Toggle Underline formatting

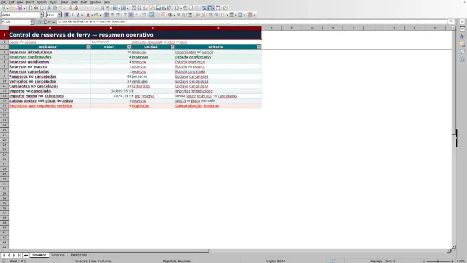[78, 15]
